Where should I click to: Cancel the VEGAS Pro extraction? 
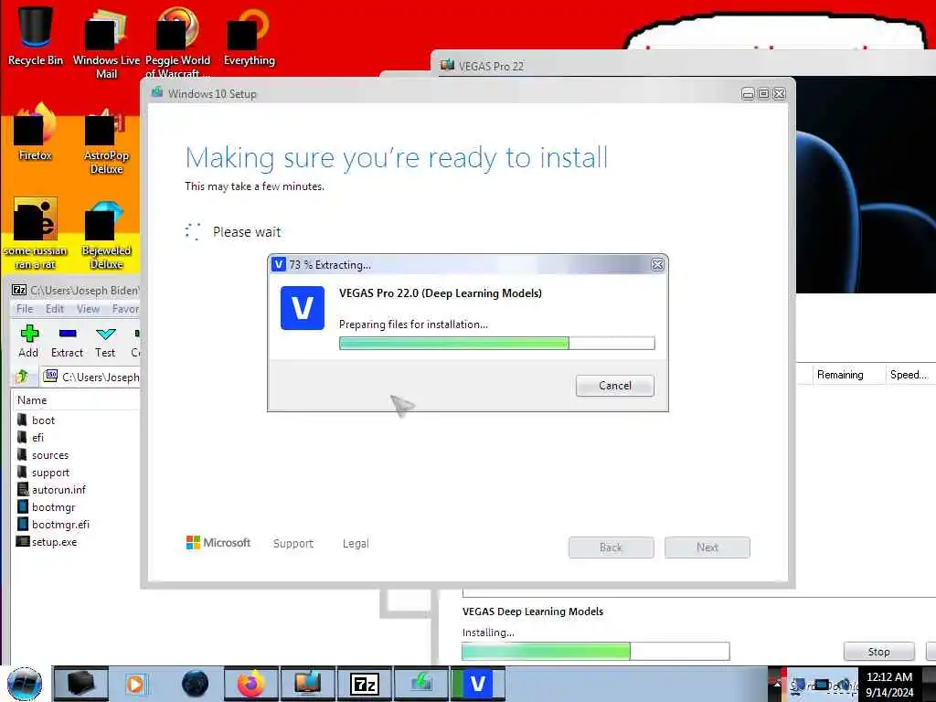tap(614, 386)
